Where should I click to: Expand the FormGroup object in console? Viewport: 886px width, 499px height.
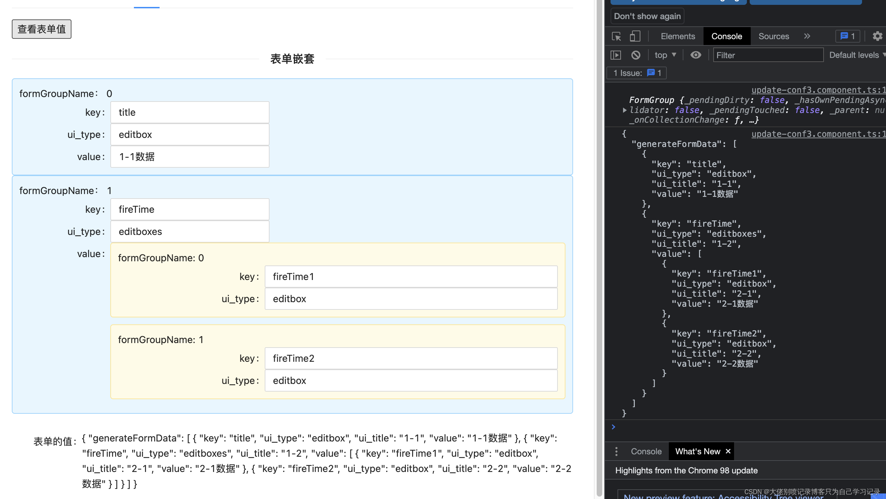coord(624,110)
